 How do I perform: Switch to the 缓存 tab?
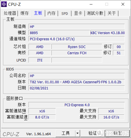25,13
